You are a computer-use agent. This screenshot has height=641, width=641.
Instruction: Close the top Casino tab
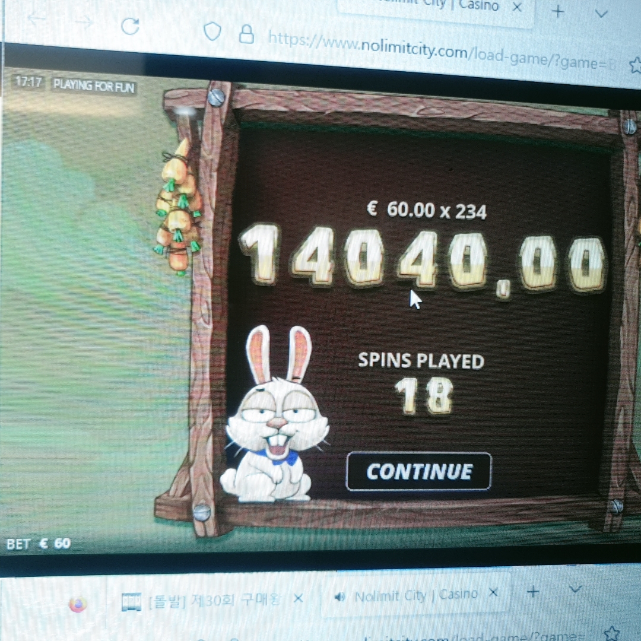pos(517,7)
